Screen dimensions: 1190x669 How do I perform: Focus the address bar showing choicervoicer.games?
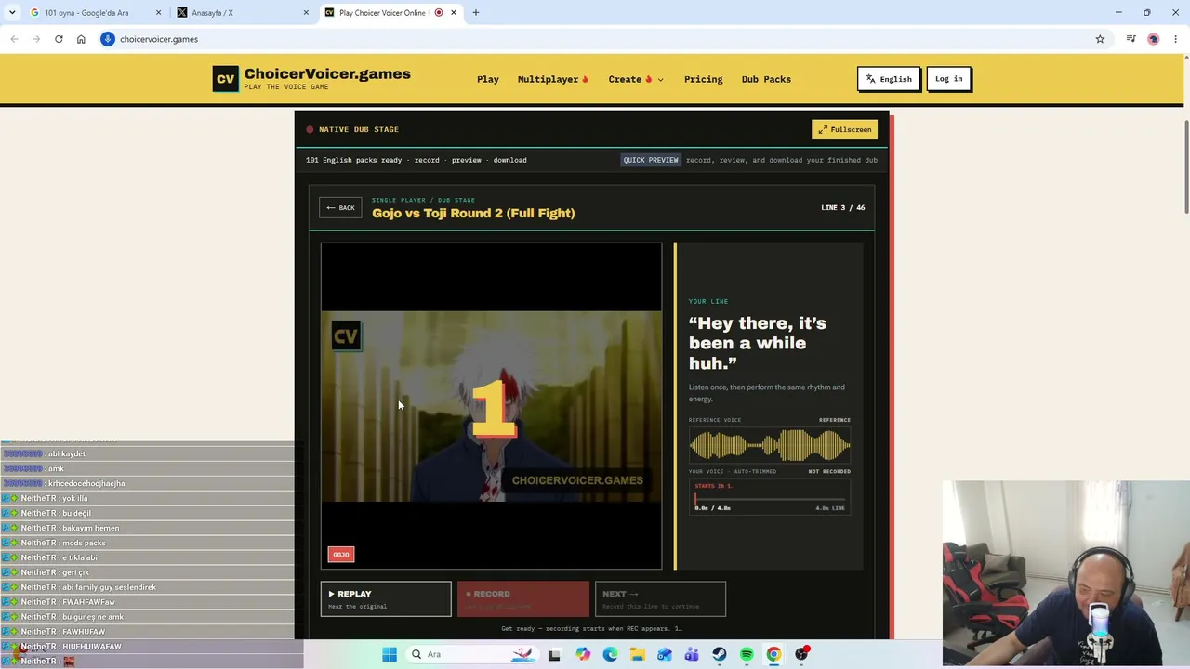595,39
